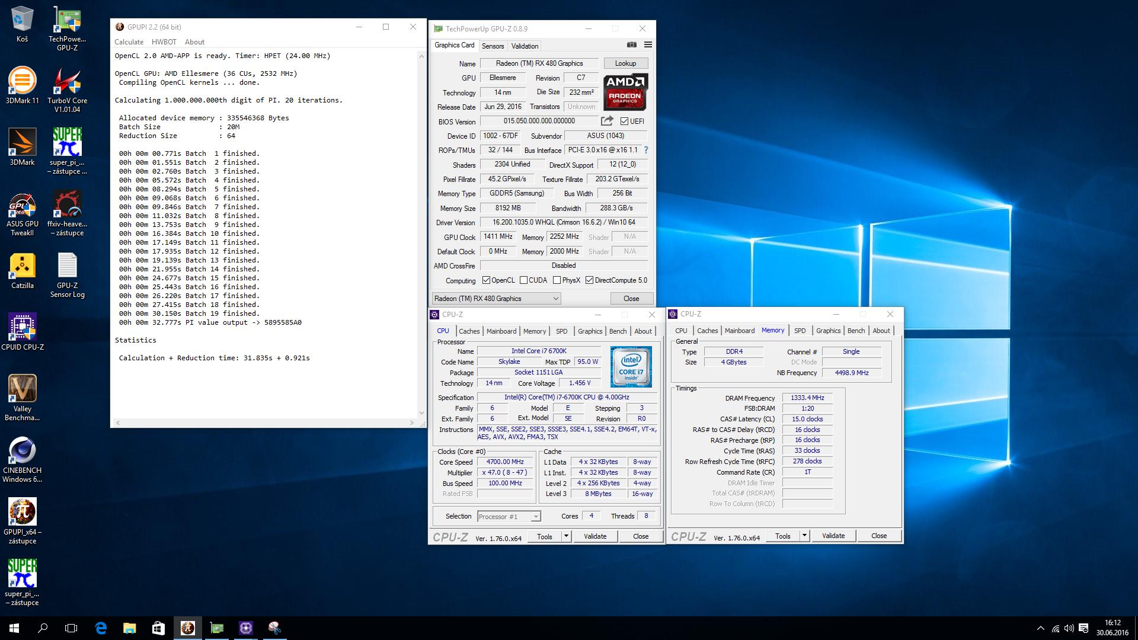Open Caches tab in right CPU-Z window
This screenshot has height=640, width=1138.
707,331
